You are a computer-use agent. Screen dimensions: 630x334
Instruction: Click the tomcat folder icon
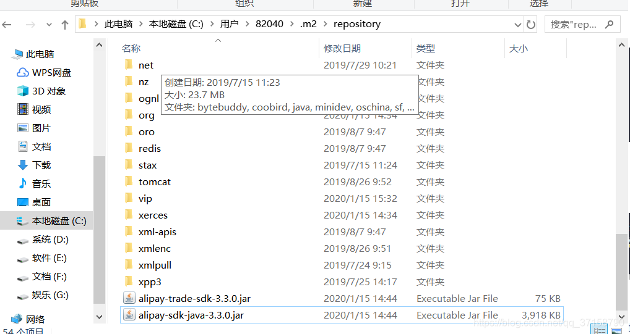129,182
